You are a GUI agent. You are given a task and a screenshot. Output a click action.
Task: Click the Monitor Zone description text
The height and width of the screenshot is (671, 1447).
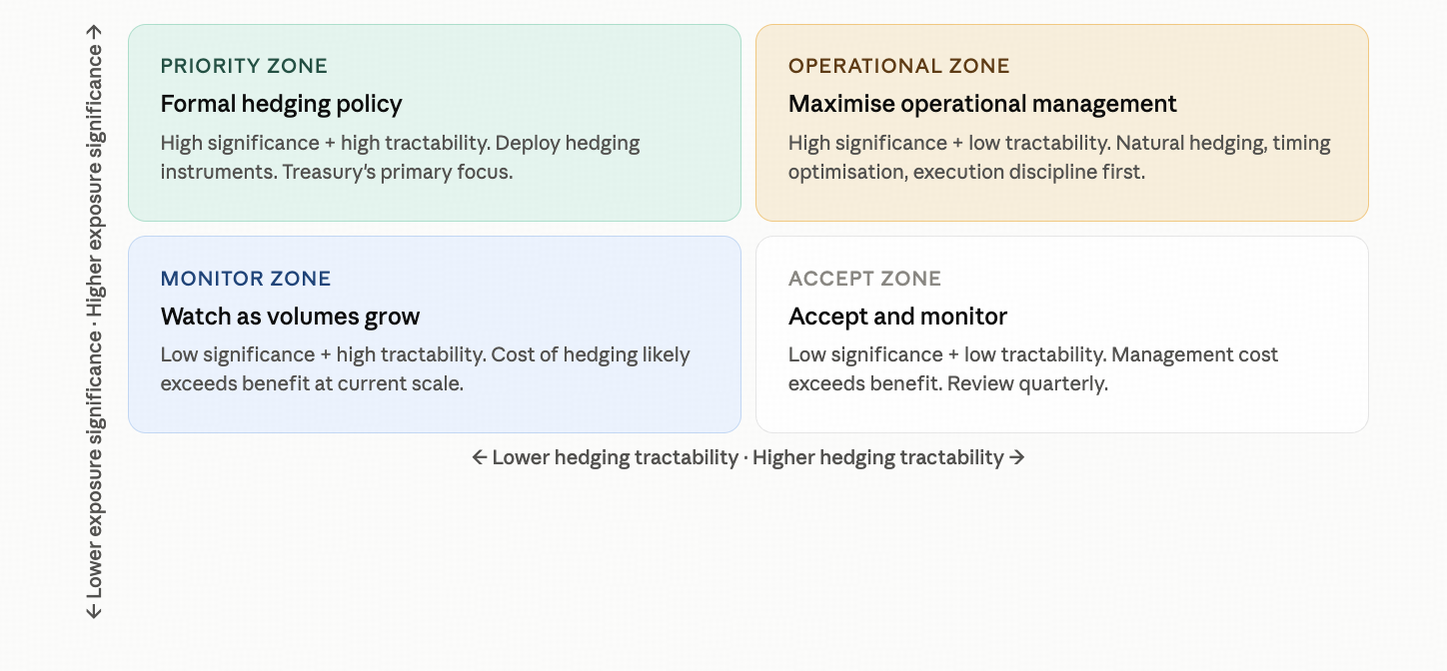tap(425, 369)
